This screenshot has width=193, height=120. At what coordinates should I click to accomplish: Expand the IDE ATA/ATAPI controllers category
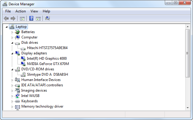(x=12, y=85)
